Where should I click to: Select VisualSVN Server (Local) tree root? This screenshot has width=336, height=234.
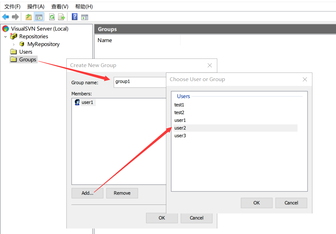tap(40, 29)
